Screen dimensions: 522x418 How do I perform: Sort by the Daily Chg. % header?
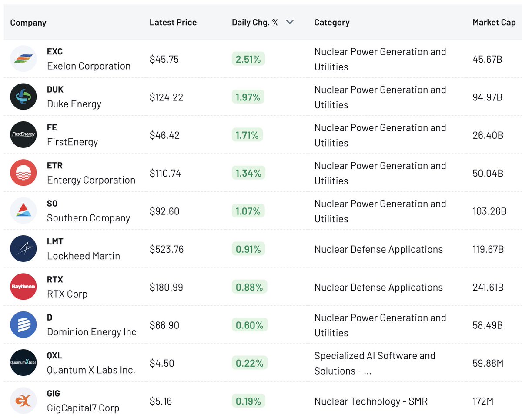(x=255, y=22)
